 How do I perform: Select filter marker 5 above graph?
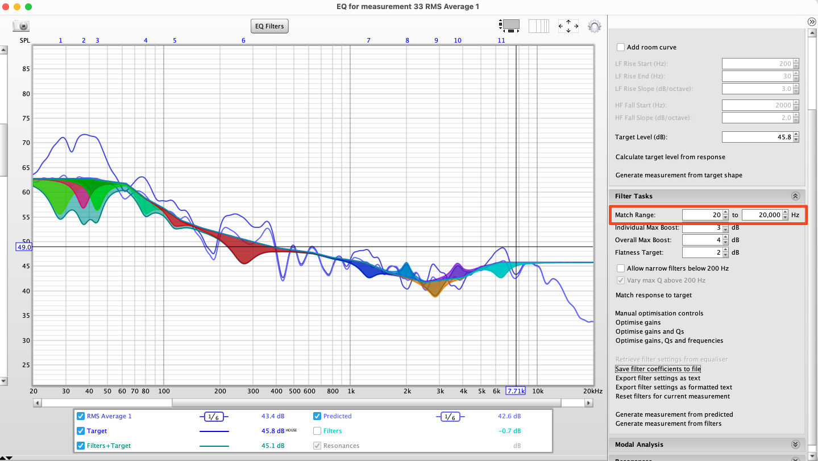click(175, 40)
